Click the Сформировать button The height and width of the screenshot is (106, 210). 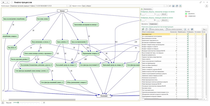pyautogui.click(x=147, y=9)
